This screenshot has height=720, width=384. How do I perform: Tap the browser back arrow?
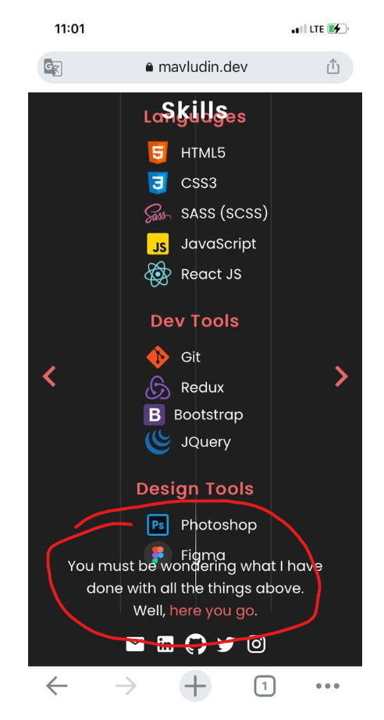pyautogui.click(x=57, y=686)
